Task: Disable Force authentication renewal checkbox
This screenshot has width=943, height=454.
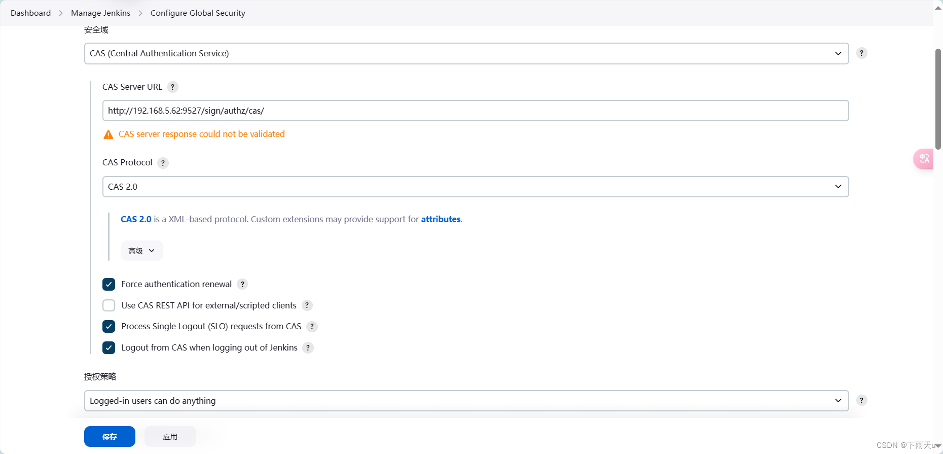Action: (x=108, y=284)
